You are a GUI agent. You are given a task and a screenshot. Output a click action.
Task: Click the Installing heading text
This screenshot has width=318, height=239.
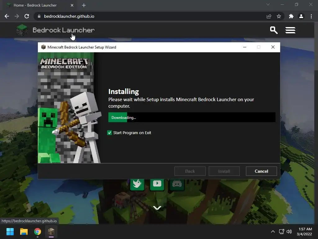[x=124, y=91]
